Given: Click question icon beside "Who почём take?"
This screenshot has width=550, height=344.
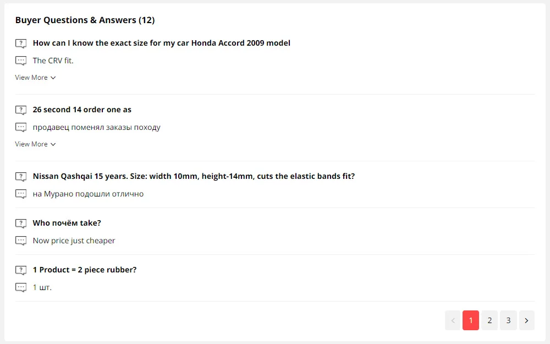Looking at the screenshot, I should pyautogui.click(x=21, y=223).
